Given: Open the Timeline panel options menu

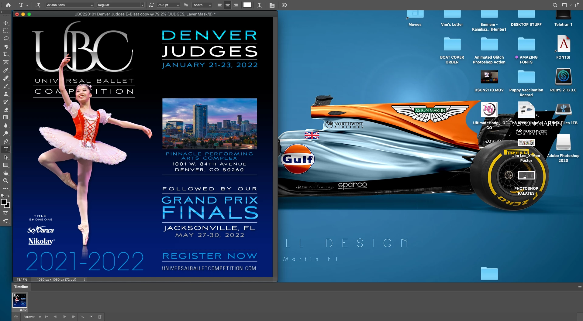Looking at the screenshot, I should pos(580,287).
